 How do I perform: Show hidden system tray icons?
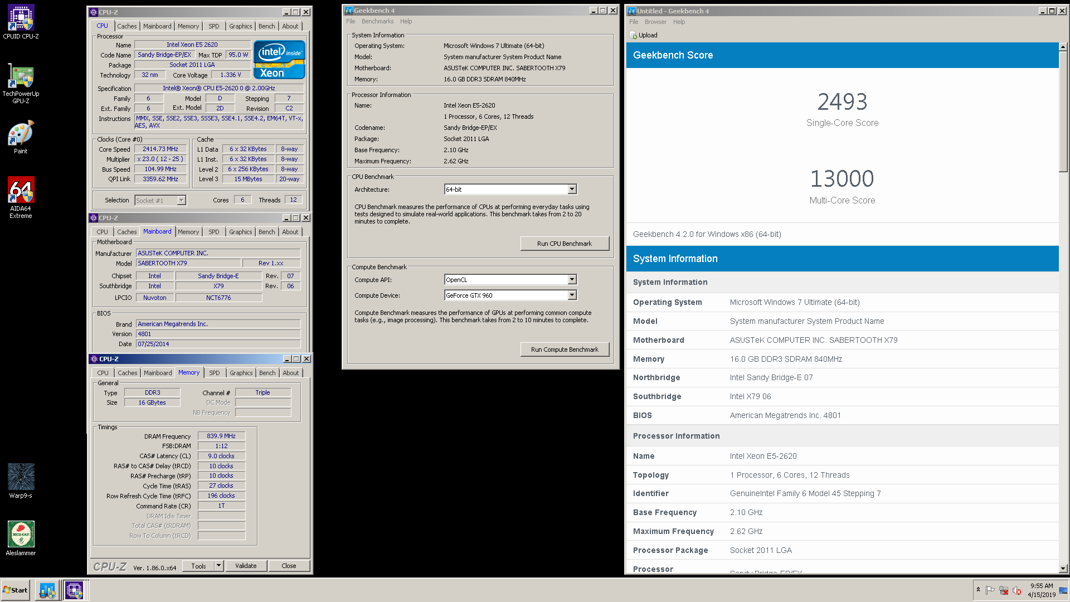(978, 590)
